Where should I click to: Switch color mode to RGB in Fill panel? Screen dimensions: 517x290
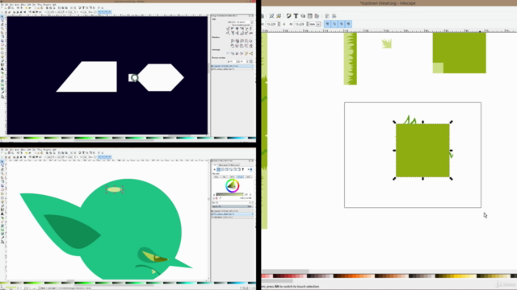coord(216,177)
